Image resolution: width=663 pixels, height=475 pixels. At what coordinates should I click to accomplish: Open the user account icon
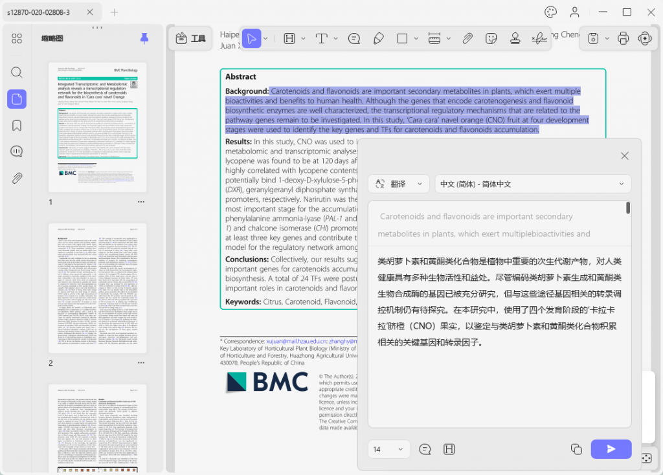[x=574, y=12]
